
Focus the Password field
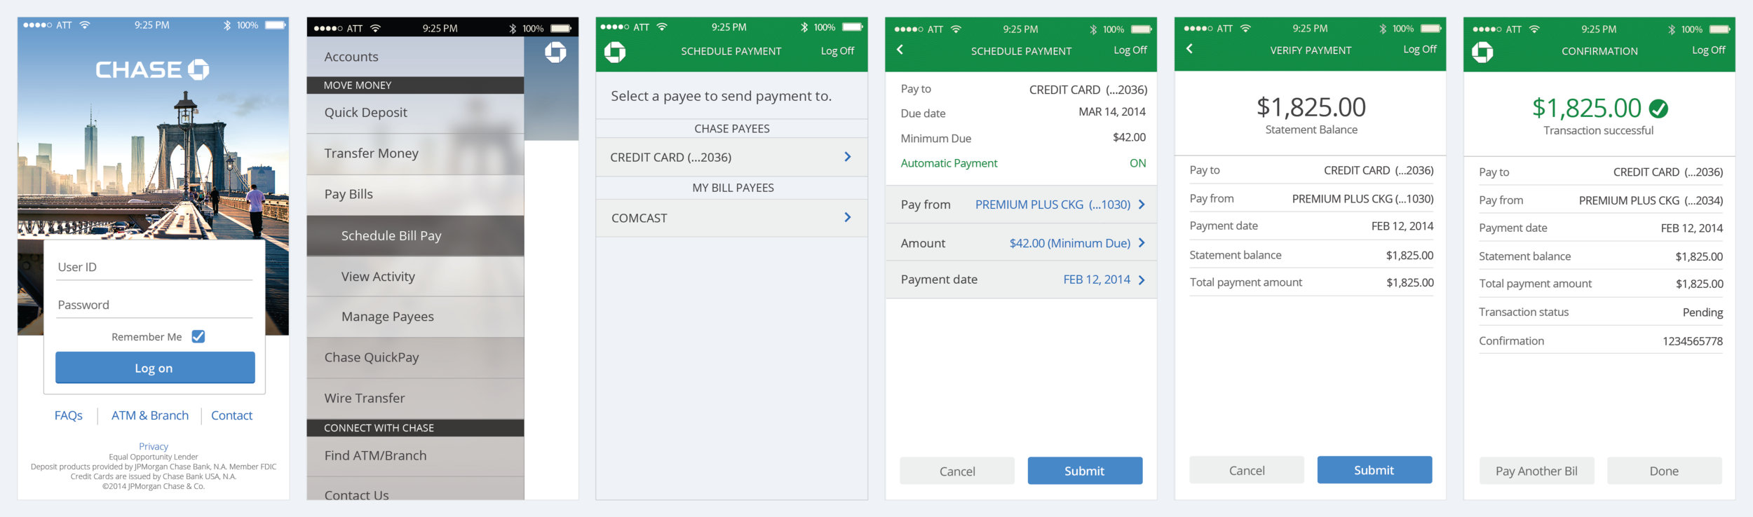pos(154,305)
